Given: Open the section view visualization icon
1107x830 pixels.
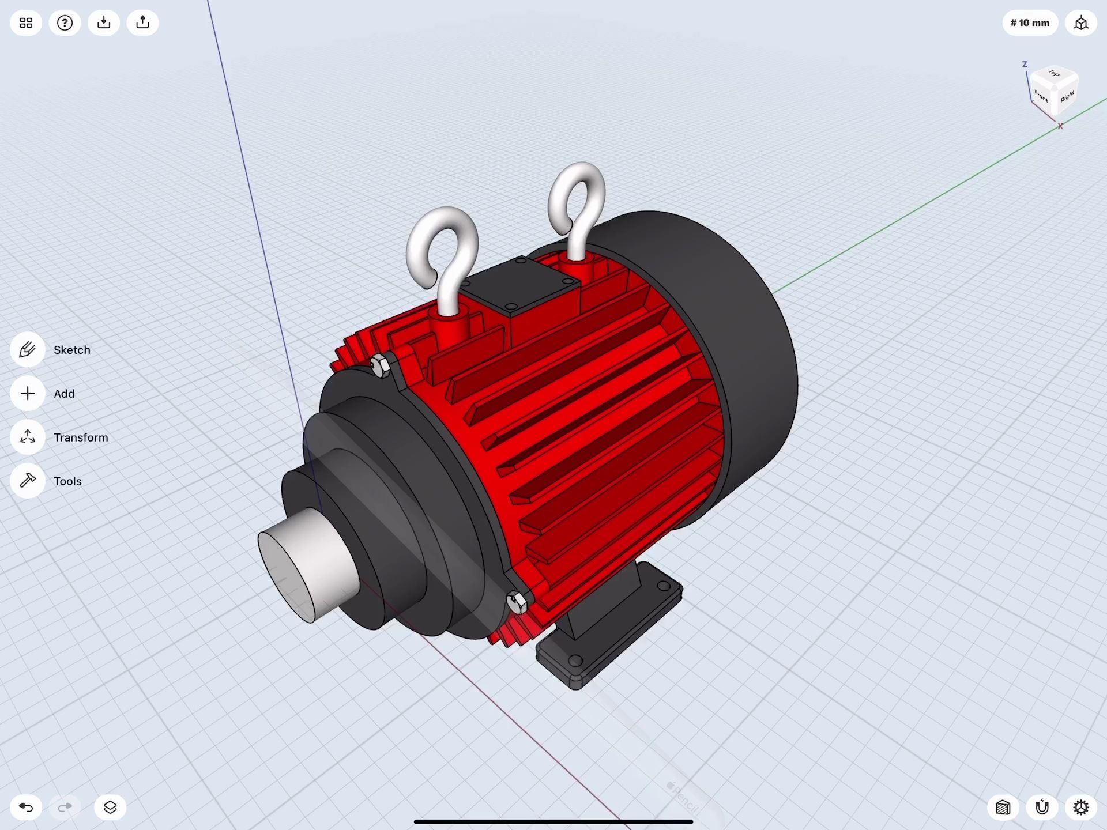Looking at the screenshot, I should [x=1003, y=807].
